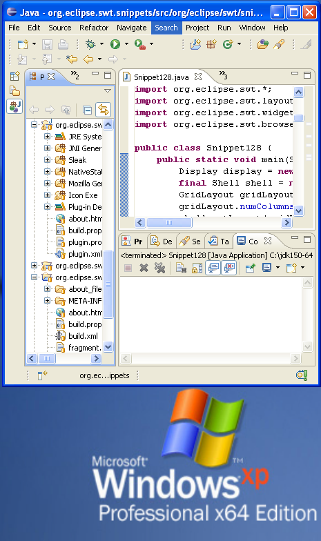Expand the META-INF folder node

click(47, 301)
